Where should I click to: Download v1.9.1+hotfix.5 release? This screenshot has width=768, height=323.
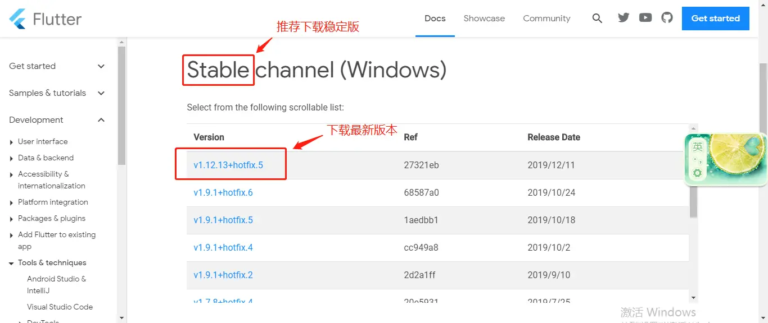click(223, 220)
